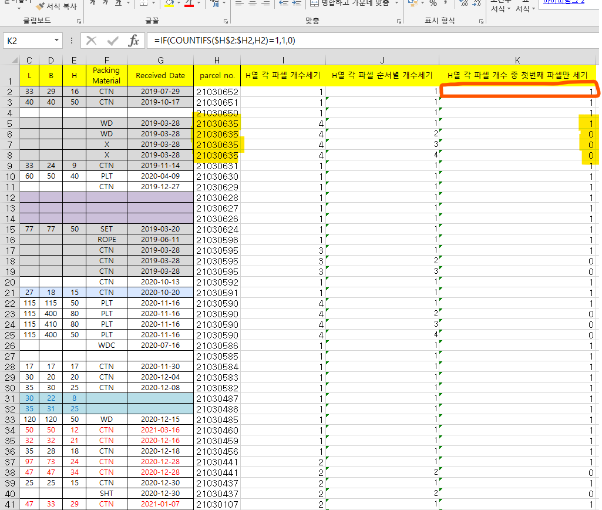
Task: Click the 'parcel no.' header cell
Action: tap(217, 76)
